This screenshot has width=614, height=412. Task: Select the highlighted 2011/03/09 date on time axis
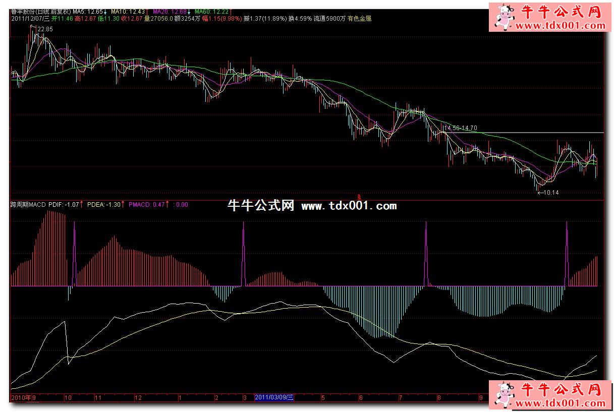tap(274, 397)
